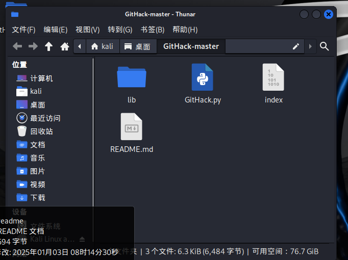This screenshot has width=348, height=260.
Task: Click the 位置 sidebar section header
Action: coord(19,65)
